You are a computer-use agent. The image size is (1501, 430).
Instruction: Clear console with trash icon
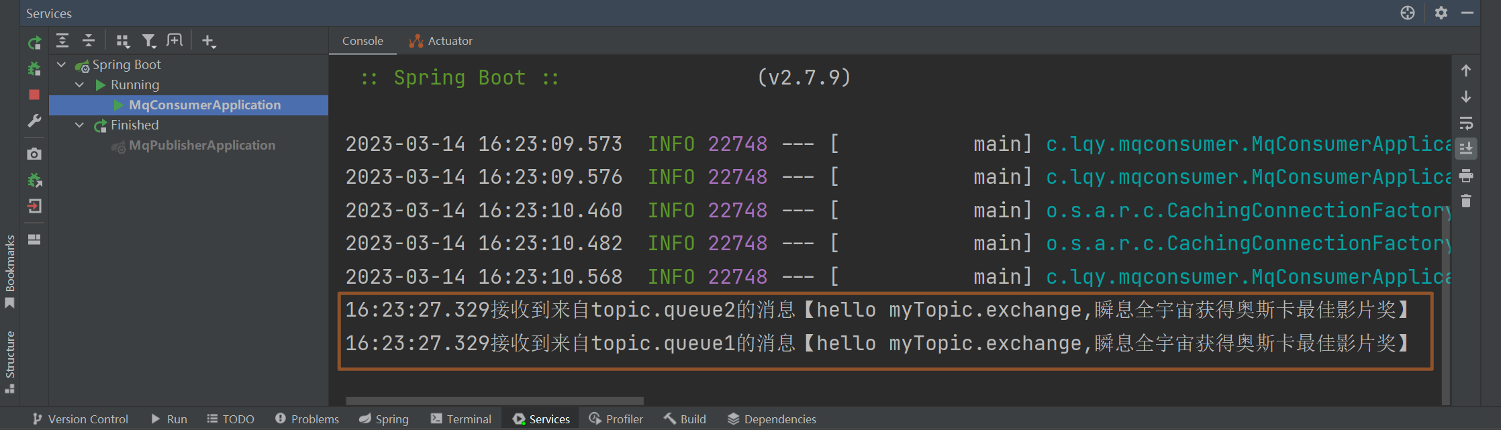(x=1466, y=201)
